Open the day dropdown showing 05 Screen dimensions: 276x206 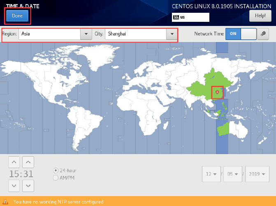click(233, 174)
